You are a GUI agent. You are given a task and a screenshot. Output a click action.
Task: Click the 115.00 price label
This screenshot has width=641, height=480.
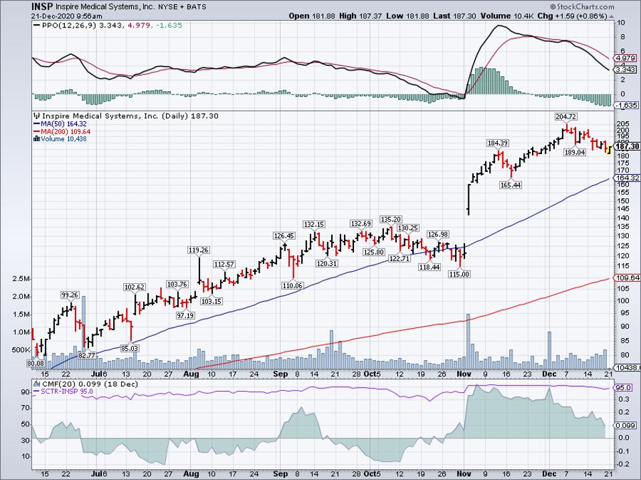click(459, 274)
